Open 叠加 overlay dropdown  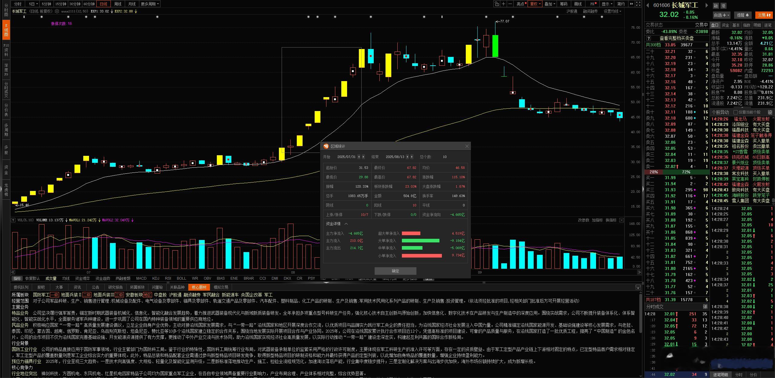[550, 4]
